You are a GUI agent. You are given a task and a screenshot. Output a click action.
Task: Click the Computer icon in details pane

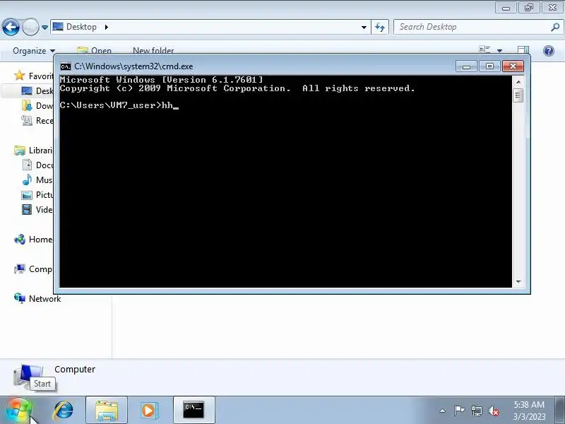click(28, 377)
